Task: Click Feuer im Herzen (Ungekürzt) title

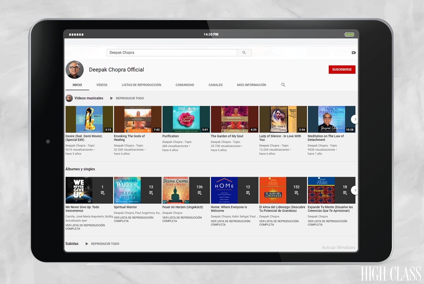Action: (183, 207)
